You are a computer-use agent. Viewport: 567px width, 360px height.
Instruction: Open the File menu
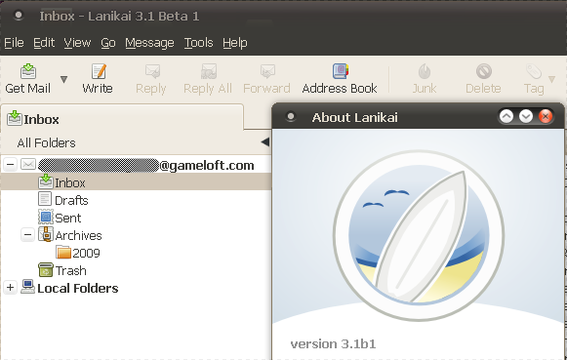coord(14,43)
